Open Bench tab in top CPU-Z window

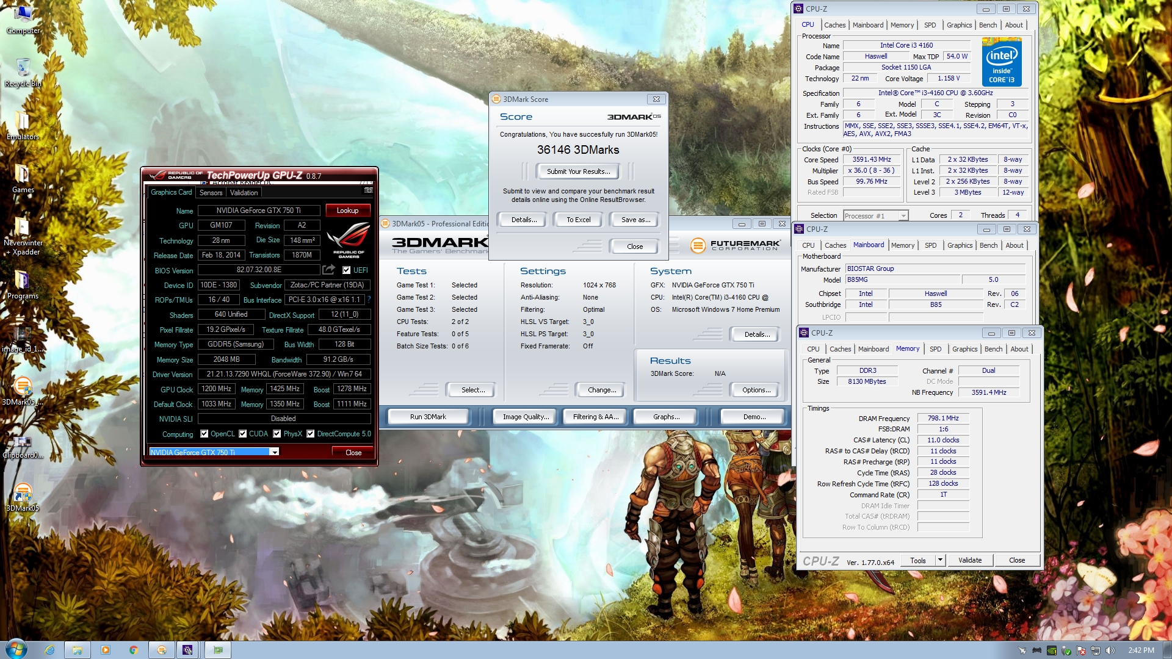[988, 25]
